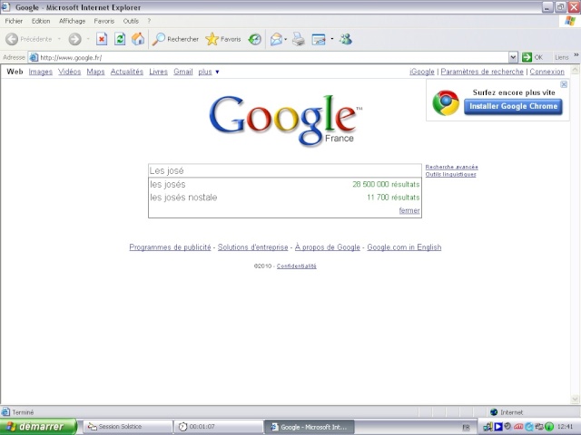Click the Installer Google Chrome button
The height and width of the screenshot is (435, 581).
click(x=513, y=107)
